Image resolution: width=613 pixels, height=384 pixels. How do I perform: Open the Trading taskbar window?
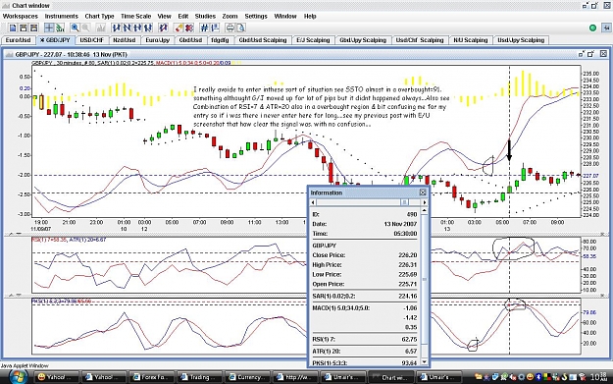[198, 377]
